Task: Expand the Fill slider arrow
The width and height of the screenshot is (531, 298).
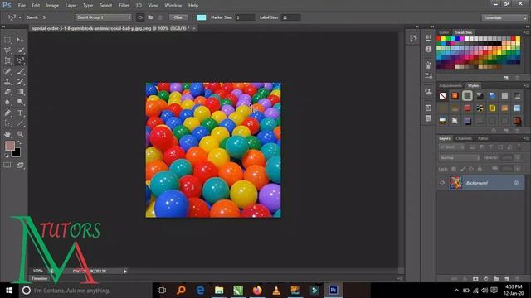Action: pyautogui.click(x=518, y=168)
